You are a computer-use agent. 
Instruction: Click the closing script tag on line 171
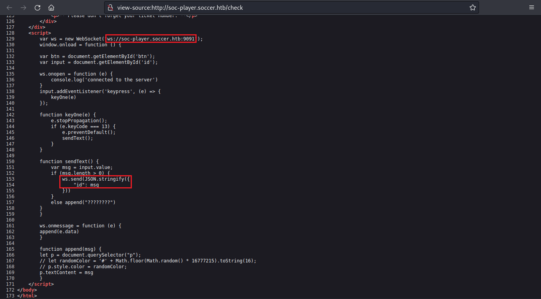coord(41,284)
